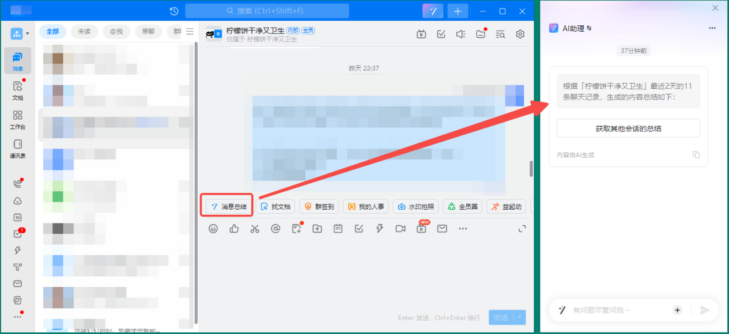The width and height of the screenshot is (729, 334).
Task: Open chat settings gear icon
Action: (520, 34)
